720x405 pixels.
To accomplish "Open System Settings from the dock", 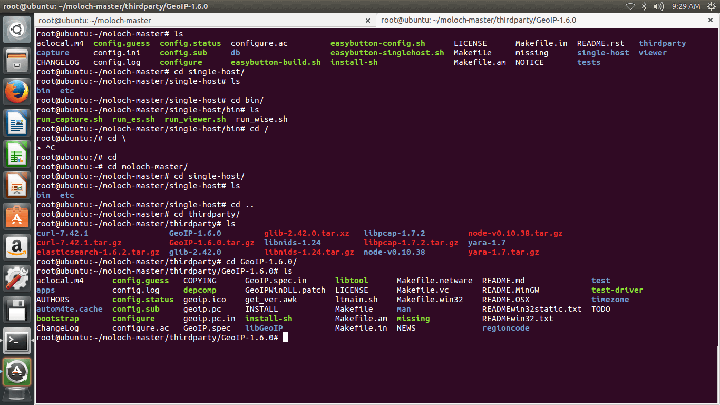I will tap(17, 278).
